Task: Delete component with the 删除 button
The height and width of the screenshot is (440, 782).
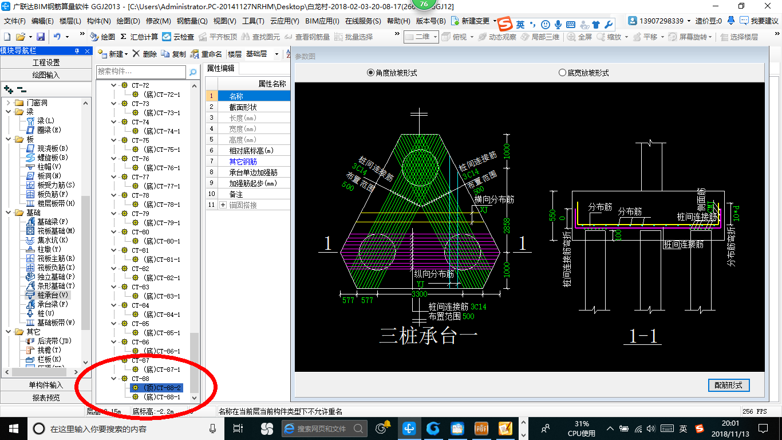Action: [145, 54]
